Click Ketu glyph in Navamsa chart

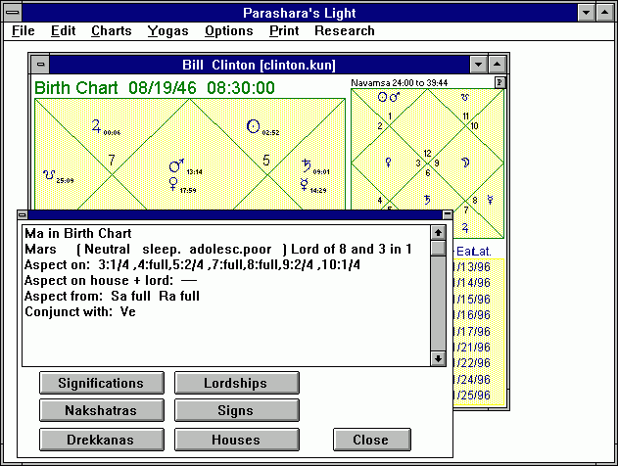(464, 97)
